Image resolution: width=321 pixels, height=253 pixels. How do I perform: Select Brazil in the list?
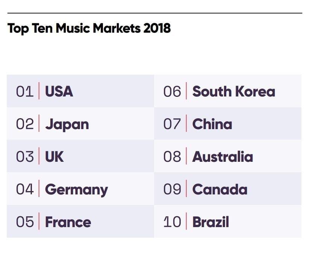[x=210, y=222]
